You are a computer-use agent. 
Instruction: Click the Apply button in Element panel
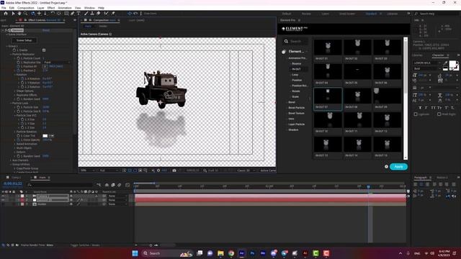click(x=398, y=166)
